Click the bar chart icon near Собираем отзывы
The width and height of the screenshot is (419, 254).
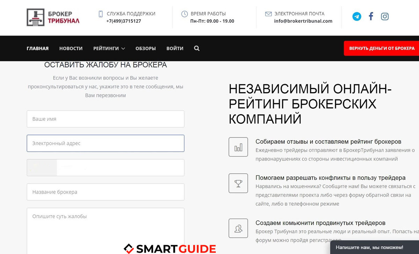pyautogui.click(x=238, y=147)
